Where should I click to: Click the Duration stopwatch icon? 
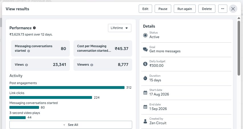click(x=145, y=78)
